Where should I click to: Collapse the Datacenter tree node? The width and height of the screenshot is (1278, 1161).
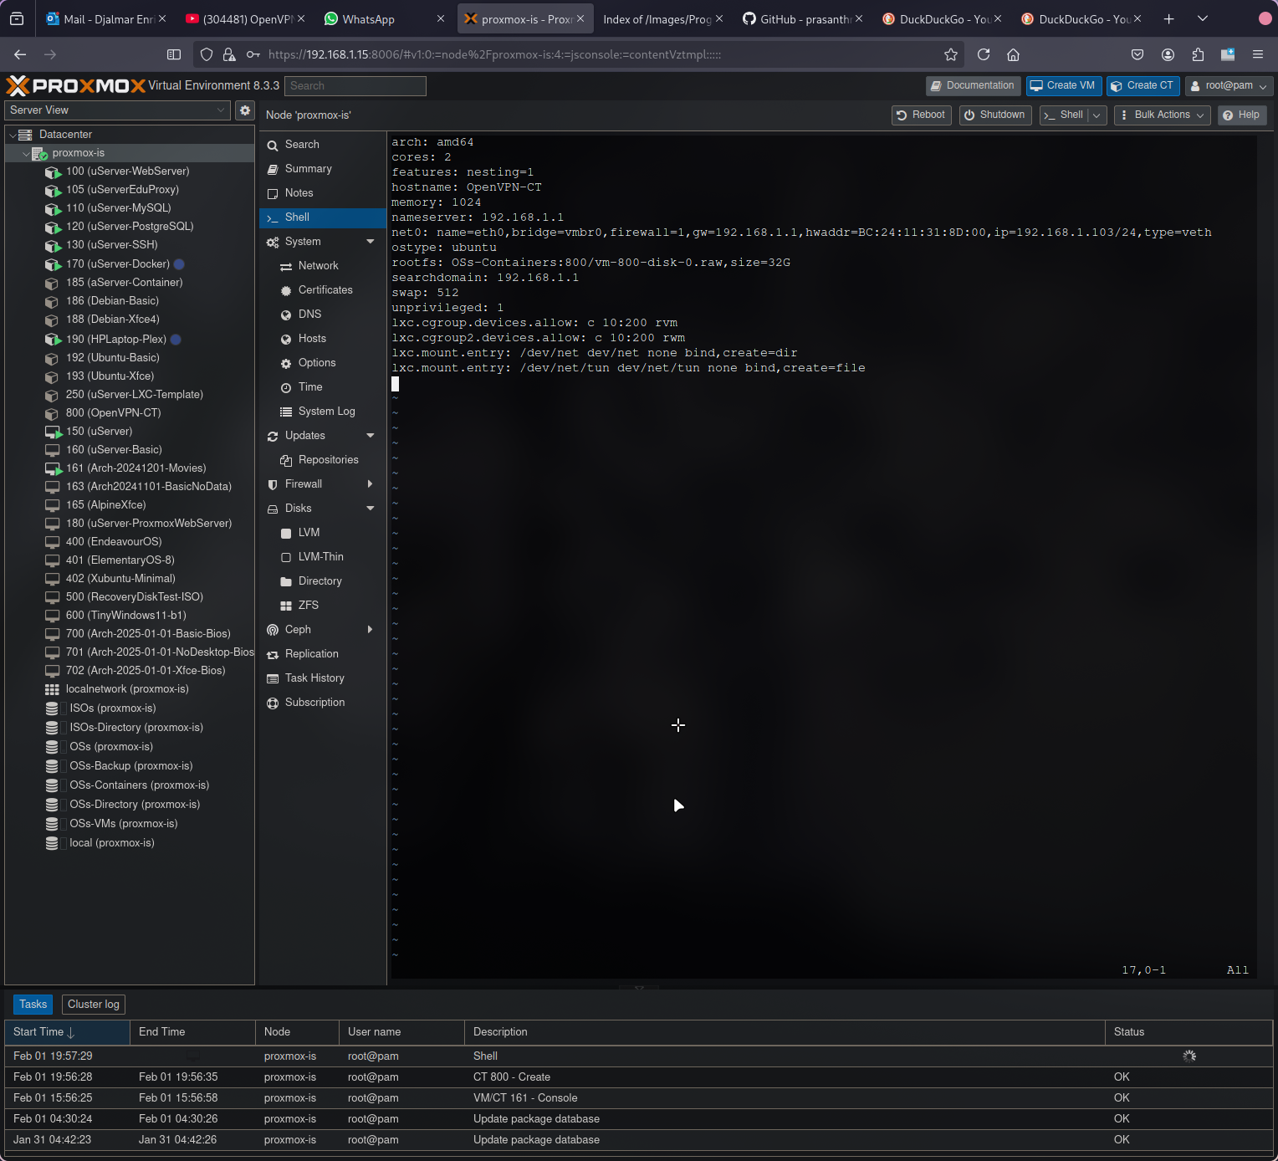[13, 135]
